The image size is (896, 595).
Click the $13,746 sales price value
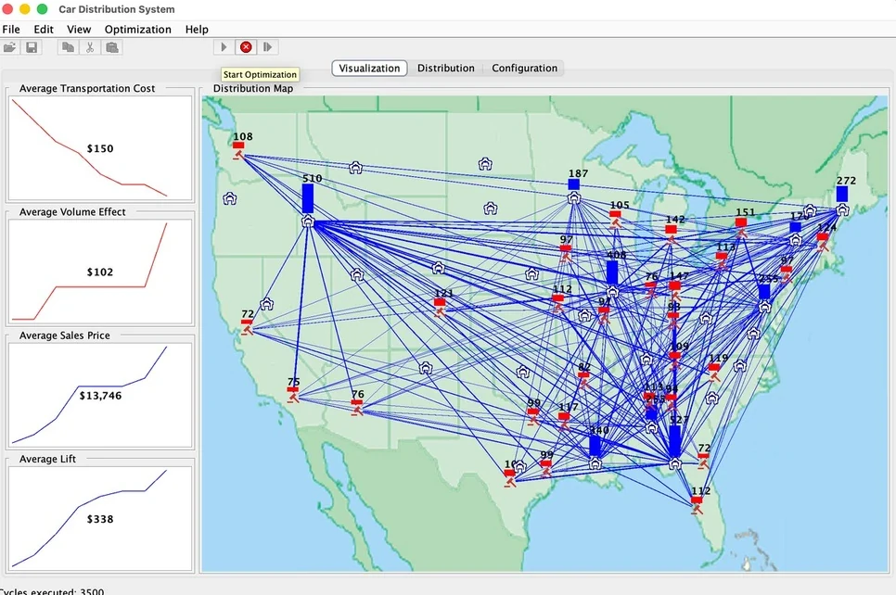(100, 395)
